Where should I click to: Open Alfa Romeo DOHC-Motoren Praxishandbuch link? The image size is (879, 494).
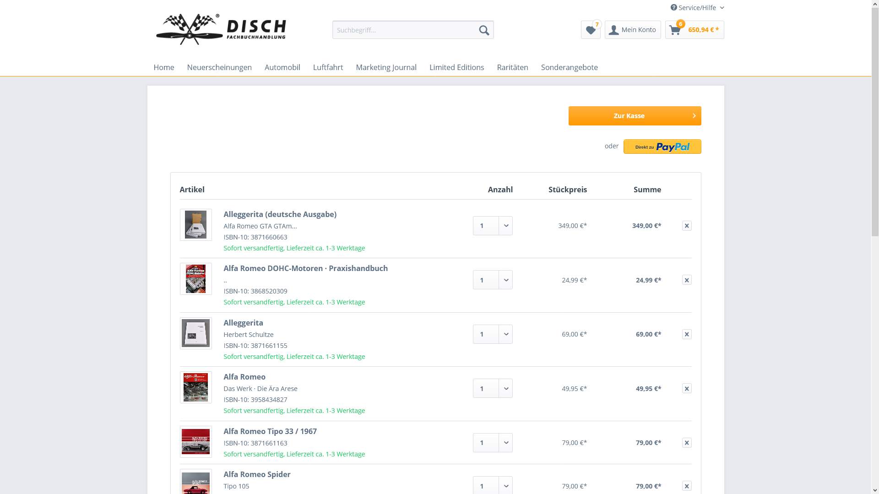click(305, 268)
